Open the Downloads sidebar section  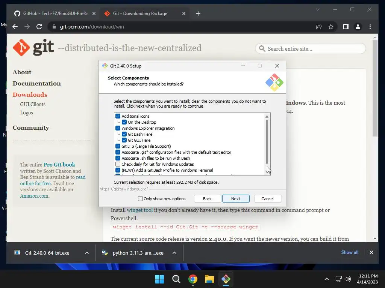[x=30, y=95]
